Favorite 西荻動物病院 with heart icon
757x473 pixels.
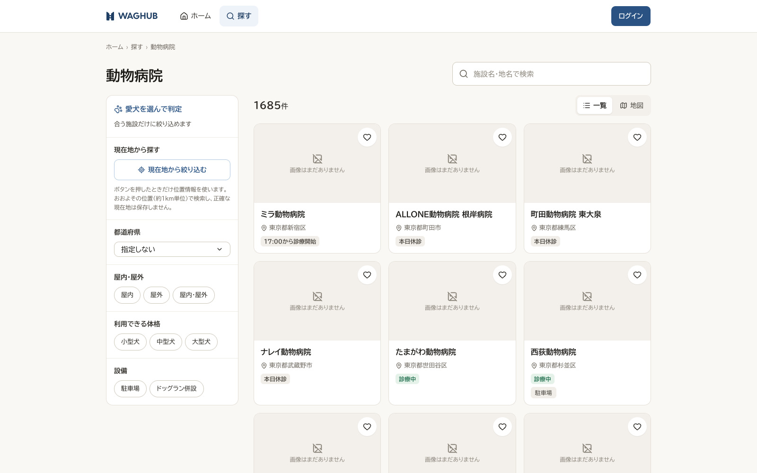tap(637, 275)
